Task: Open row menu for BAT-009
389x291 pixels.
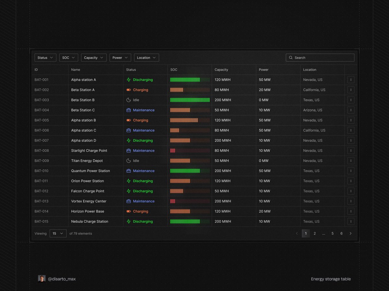Action: click(x=351, y=161)
